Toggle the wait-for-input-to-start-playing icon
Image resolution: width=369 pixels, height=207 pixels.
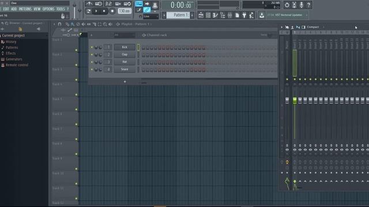point(99,4)
